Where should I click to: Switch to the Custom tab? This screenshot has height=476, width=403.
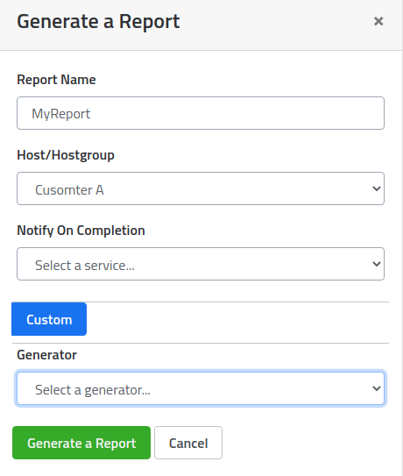click(x=49, y=319)
